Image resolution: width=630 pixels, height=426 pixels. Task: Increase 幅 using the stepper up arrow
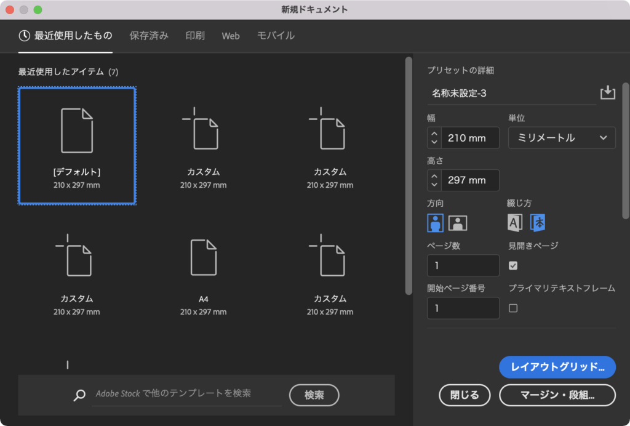[x=433, y=134]
